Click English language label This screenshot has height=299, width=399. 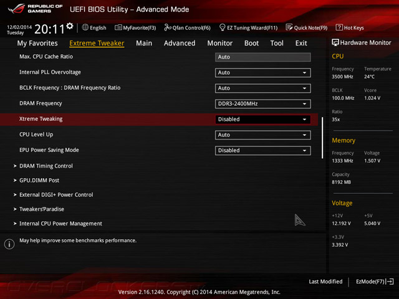[98, 28]
